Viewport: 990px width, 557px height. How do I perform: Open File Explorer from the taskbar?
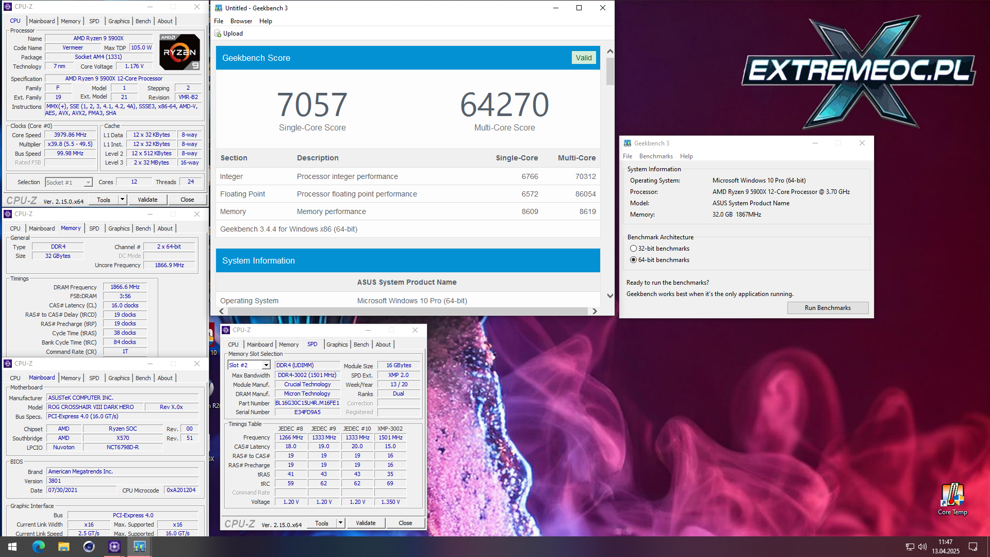pos(64,547)
